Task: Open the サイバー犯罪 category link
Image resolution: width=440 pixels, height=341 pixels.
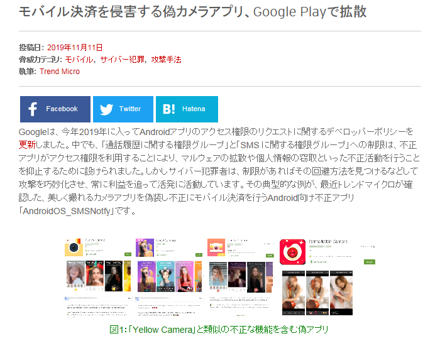Action: 123,60
